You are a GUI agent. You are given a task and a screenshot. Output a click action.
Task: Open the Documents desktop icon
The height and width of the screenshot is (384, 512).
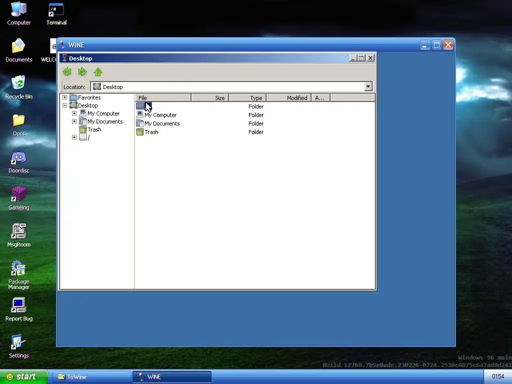coord(18,50)
